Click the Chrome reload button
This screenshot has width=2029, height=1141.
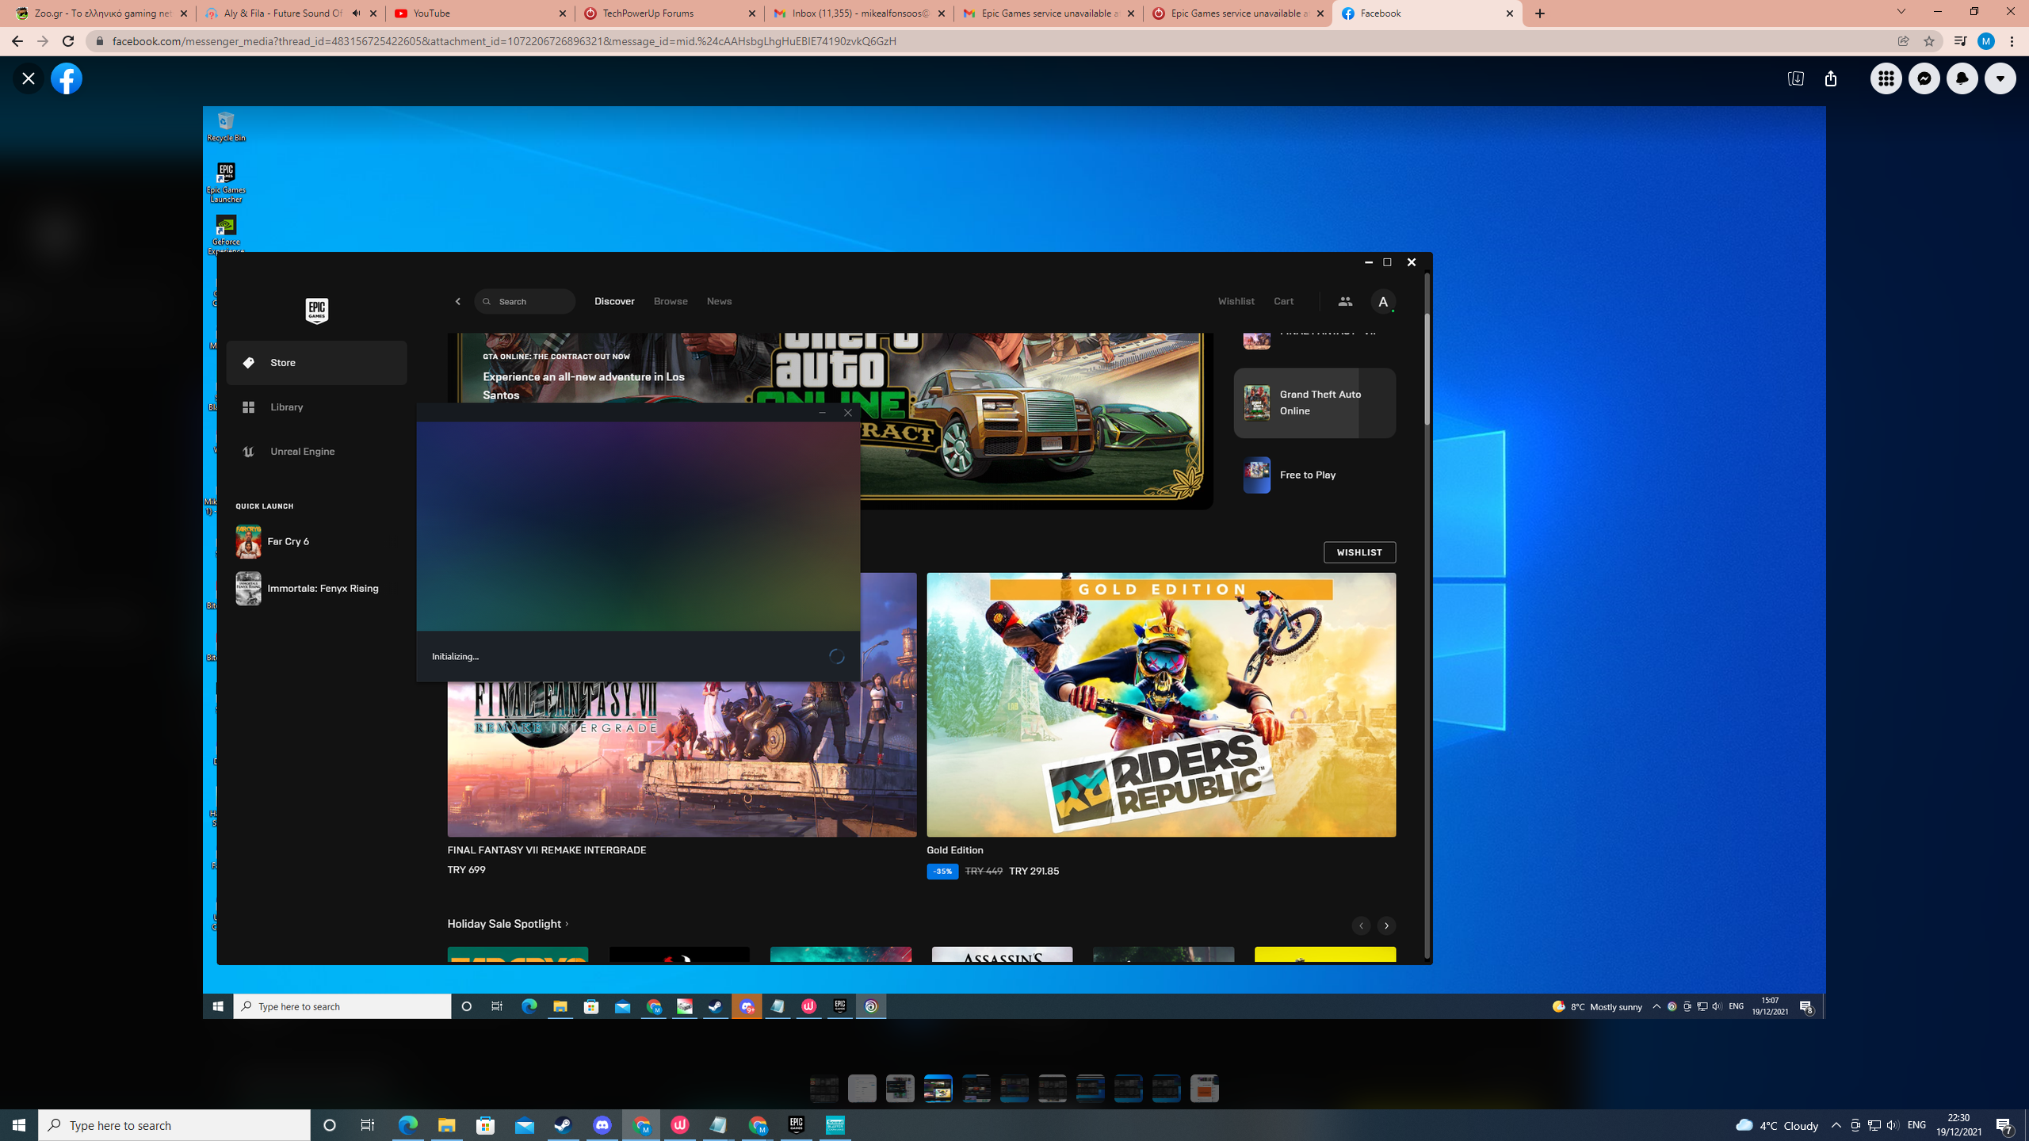coord(68,41)
